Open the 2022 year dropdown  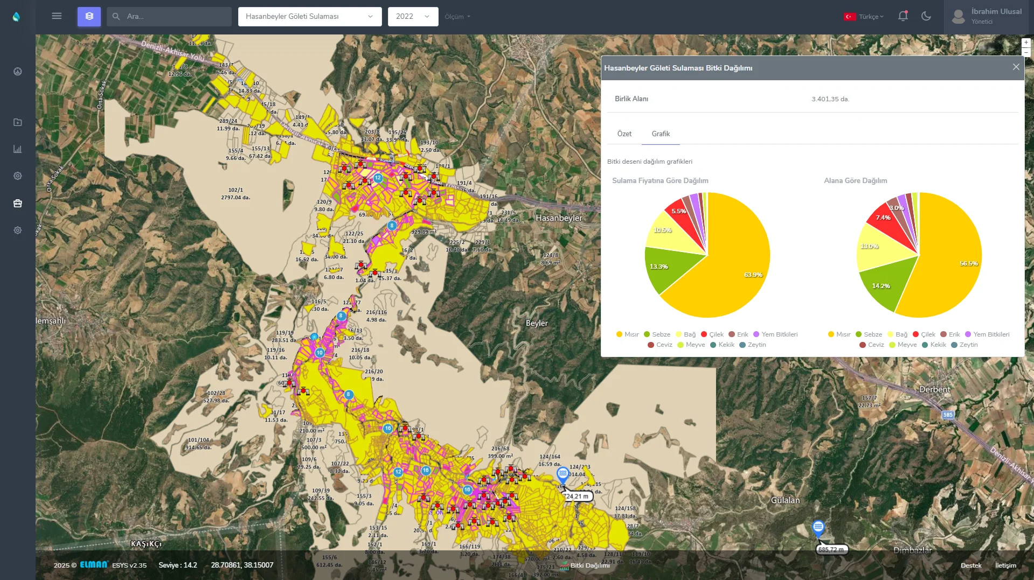[x=413, y=17]
